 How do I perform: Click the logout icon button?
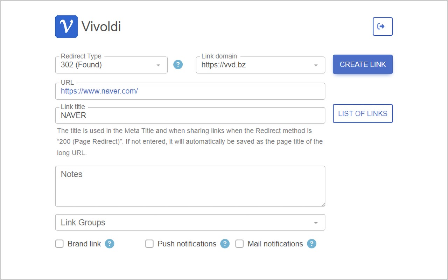click(382, 27)
